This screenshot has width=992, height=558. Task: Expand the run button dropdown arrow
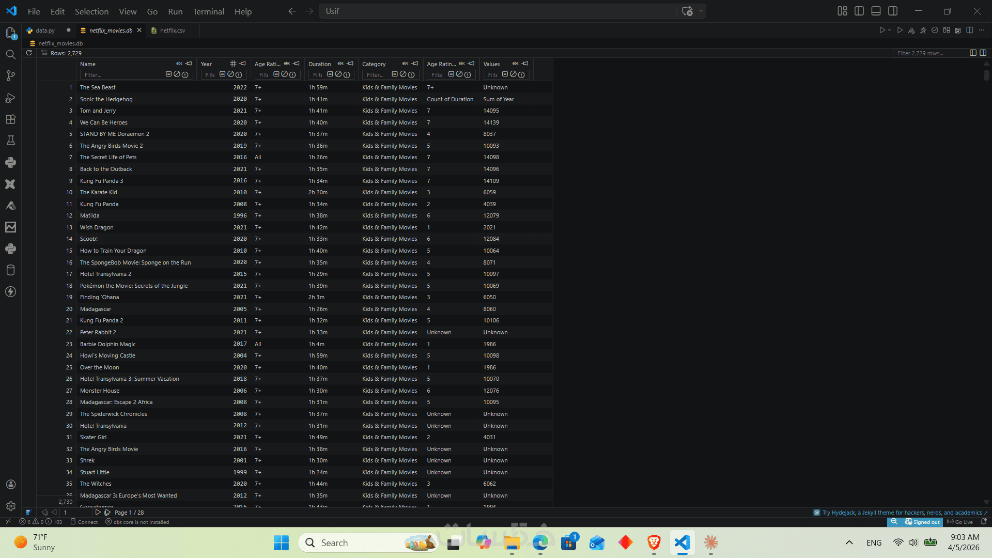pos(889,30)
